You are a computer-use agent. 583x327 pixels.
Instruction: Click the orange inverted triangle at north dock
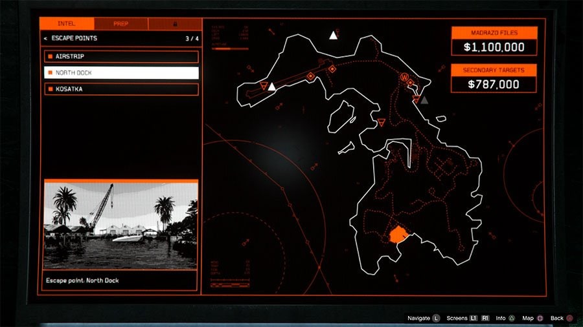click(x=417, y=99)
